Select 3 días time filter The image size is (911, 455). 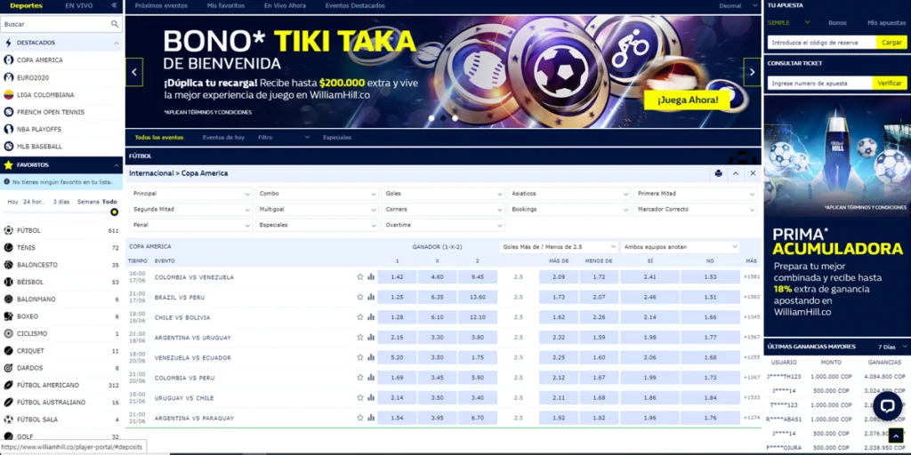(61, 202)
